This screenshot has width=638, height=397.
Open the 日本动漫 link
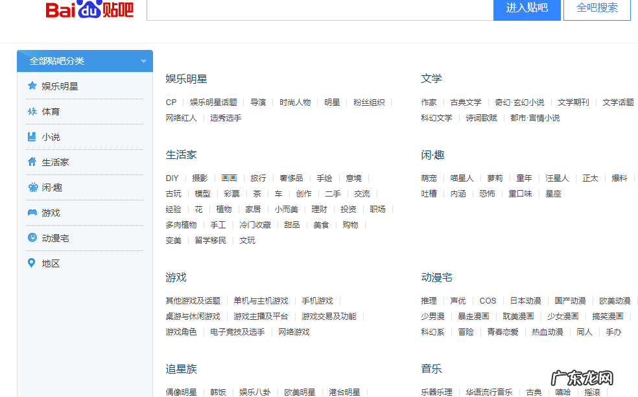click(525, 300)
